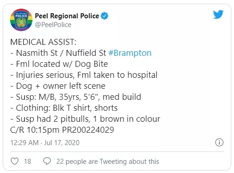View 22 people are Tweeting about this
The height and width of the screenshot is (173, 234).
pyautogui.click(x=108, y=162)
